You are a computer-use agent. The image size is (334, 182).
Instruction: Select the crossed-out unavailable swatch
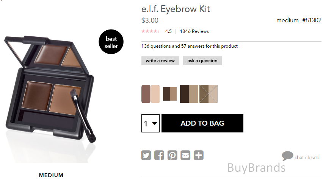tap(209, 94)
